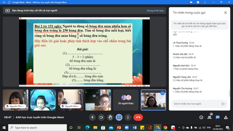Show the participants list panel
Viewport: 233px width, 131px height.
pos(210,117)
